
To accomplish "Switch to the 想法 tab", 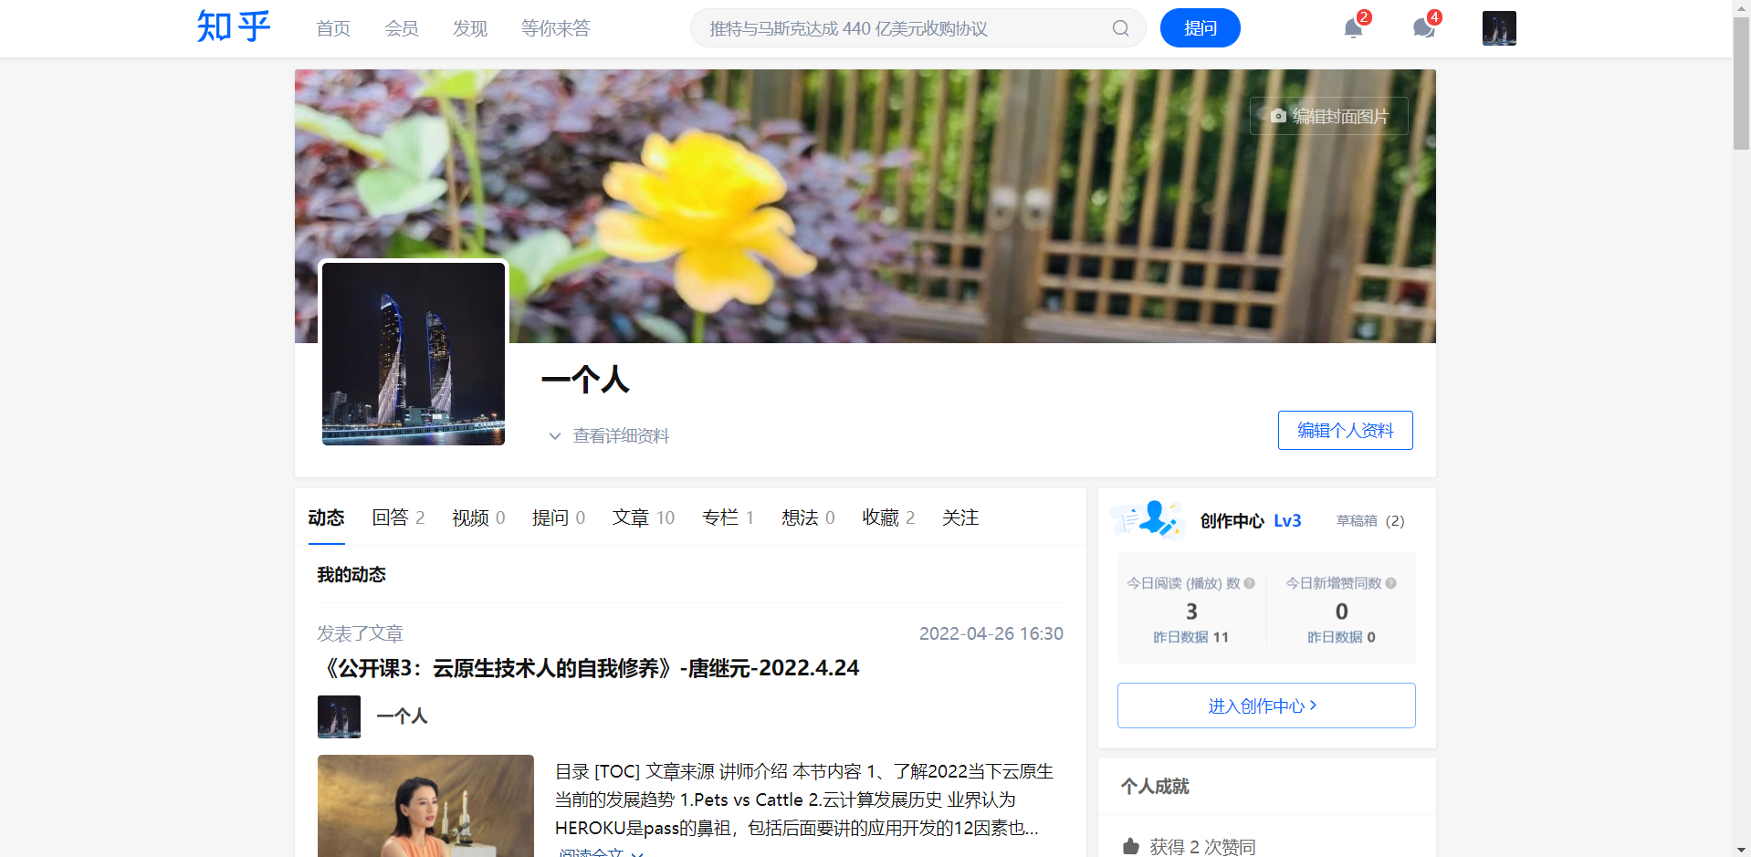I will pos(808,517).
